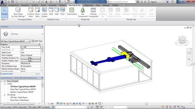The height and width of the screenshot is (109, 195).
Task: Click the Graded Region tool
Action: tap(142, 12)
